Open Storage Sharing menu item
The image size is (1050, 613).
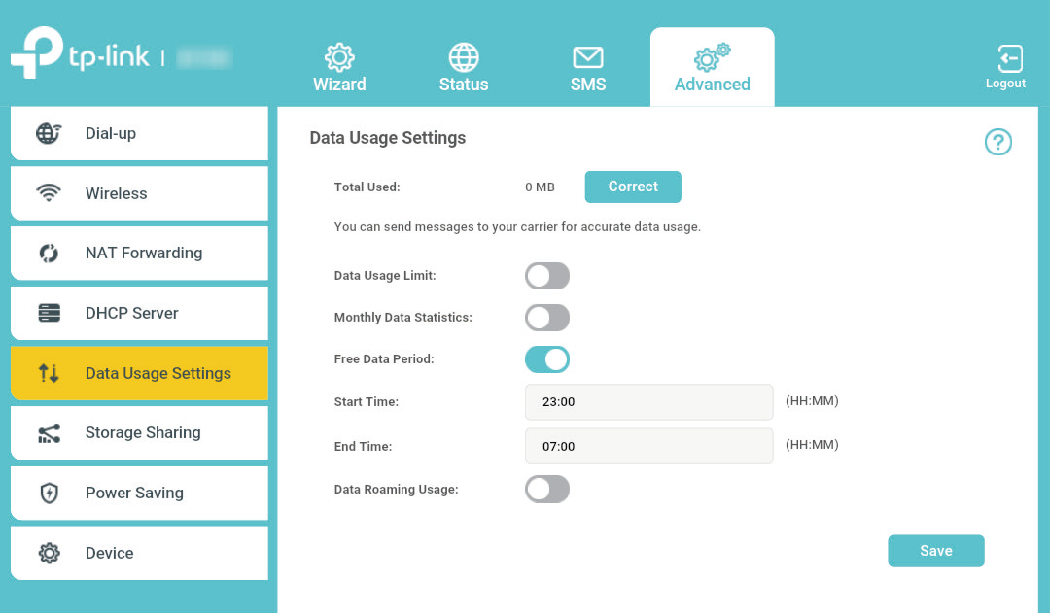coord(139,433)
